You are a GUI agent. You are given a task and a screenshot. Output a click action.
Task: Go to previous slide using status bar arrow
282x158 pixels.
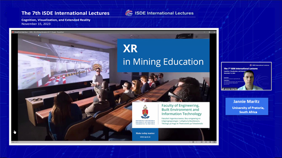[190, 142]
